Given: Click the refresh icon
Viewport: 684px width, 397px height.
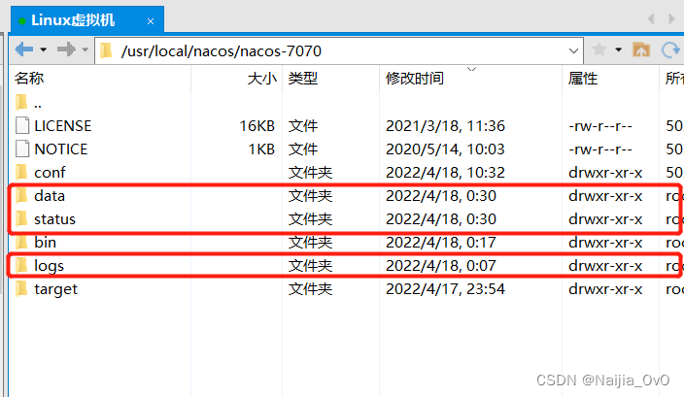Looking at the screenshot, I should pyautogui.click(x=671, y=50).
